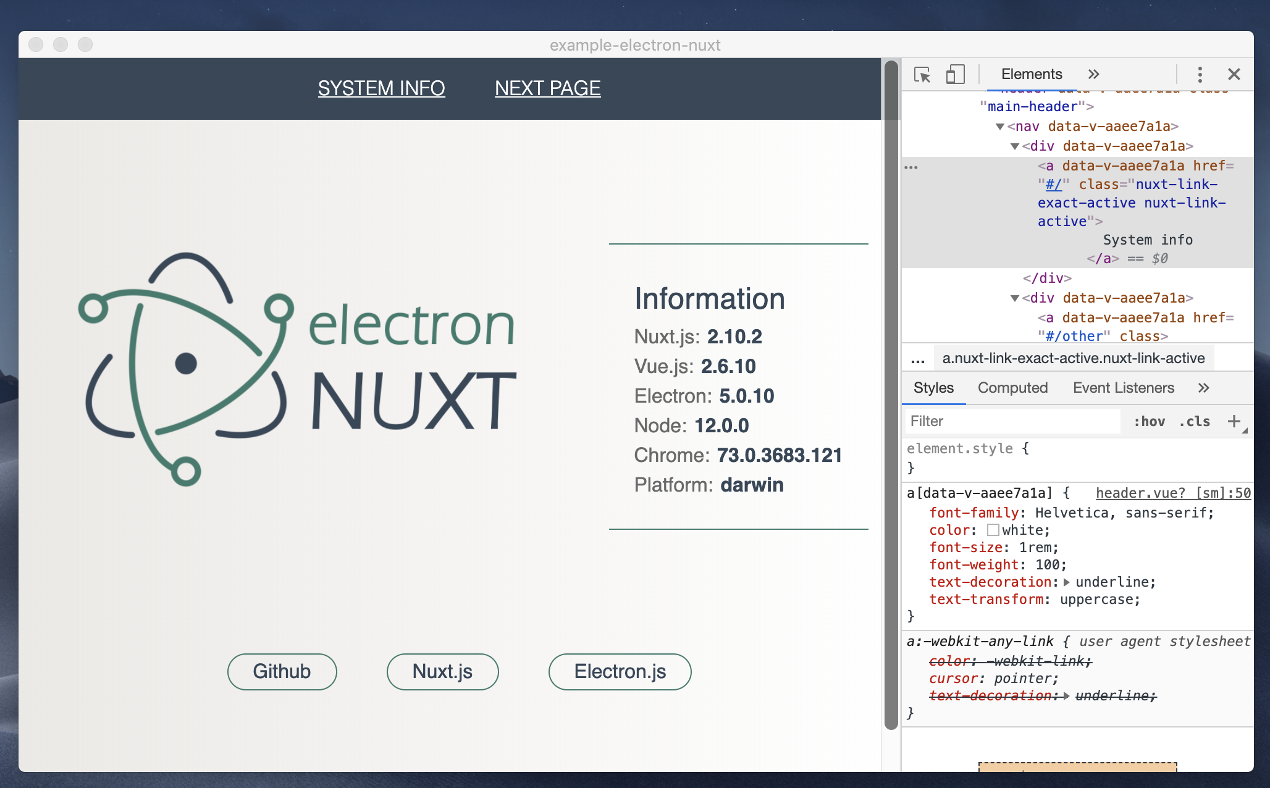Click the Nuxt.js button
This screenshot has width=1270, height=788.
[442, 671]
